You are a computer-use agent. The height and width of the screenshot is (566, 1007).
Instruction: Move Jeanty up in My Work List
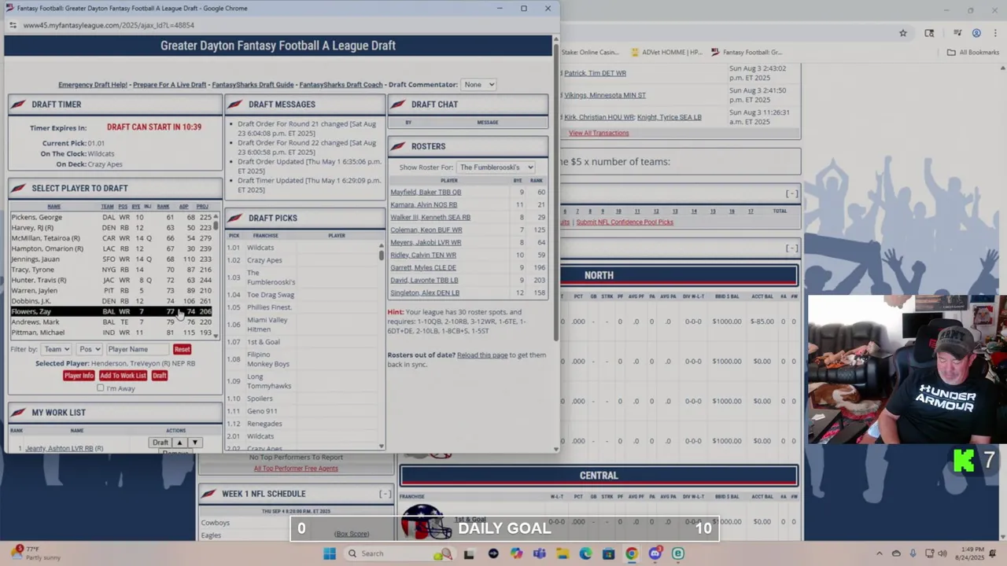tap(179, 443)
